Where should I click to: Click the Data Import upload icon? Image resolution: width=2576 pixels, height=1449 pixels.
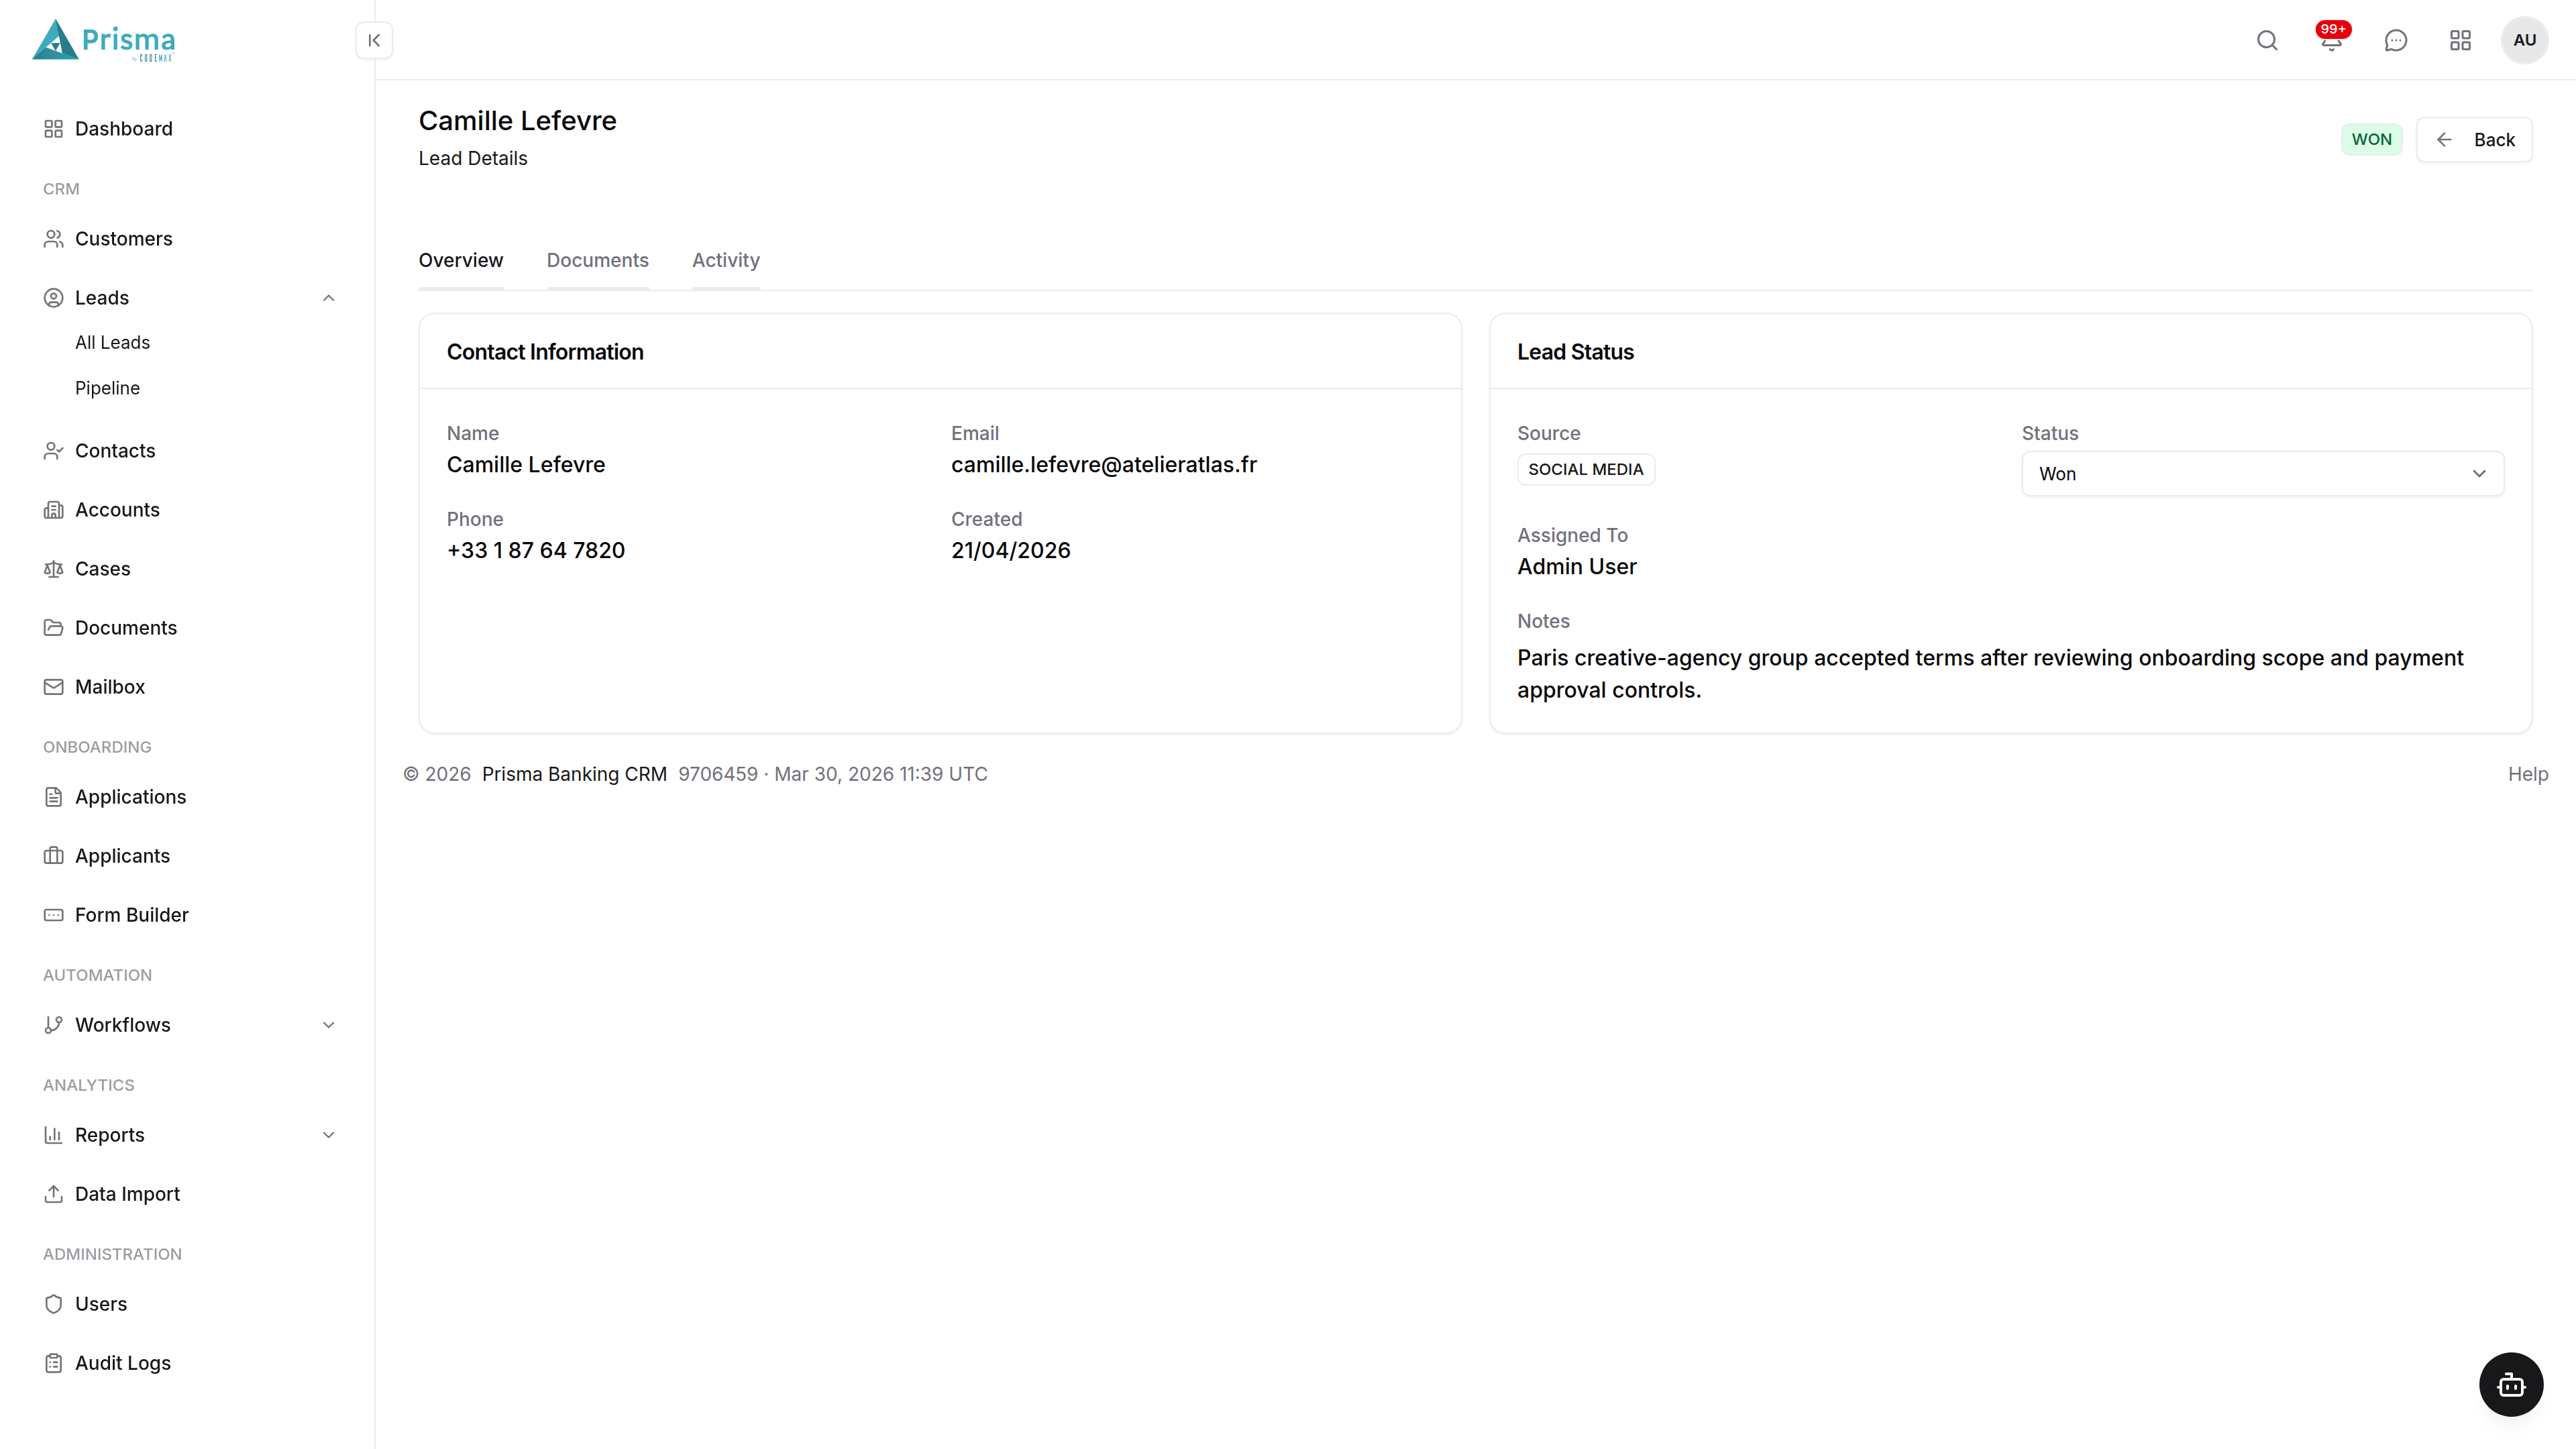point(54,1194)
